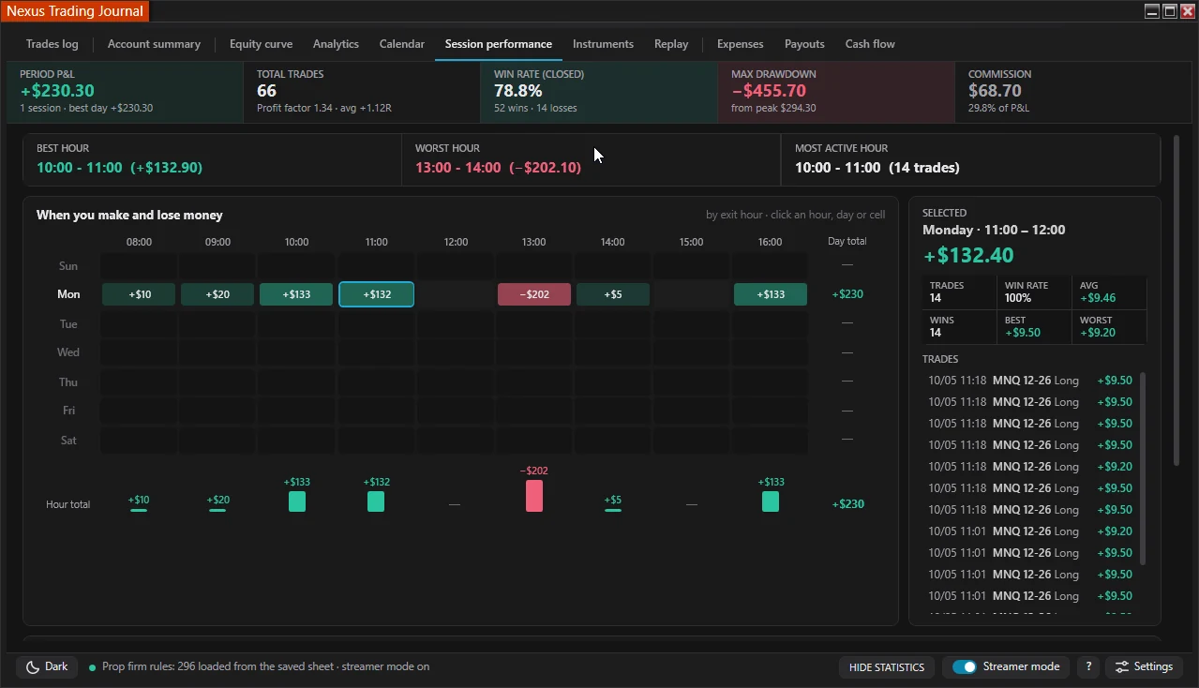Viewport: 1199px width, 688px height.
Task: Click the green prop firm rules status dot
Action: (92, 667)
